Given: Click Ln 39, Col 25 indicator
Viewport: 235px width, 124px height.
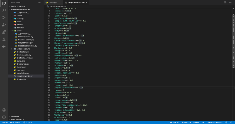Looking at the screenshot, I should 173,122.
